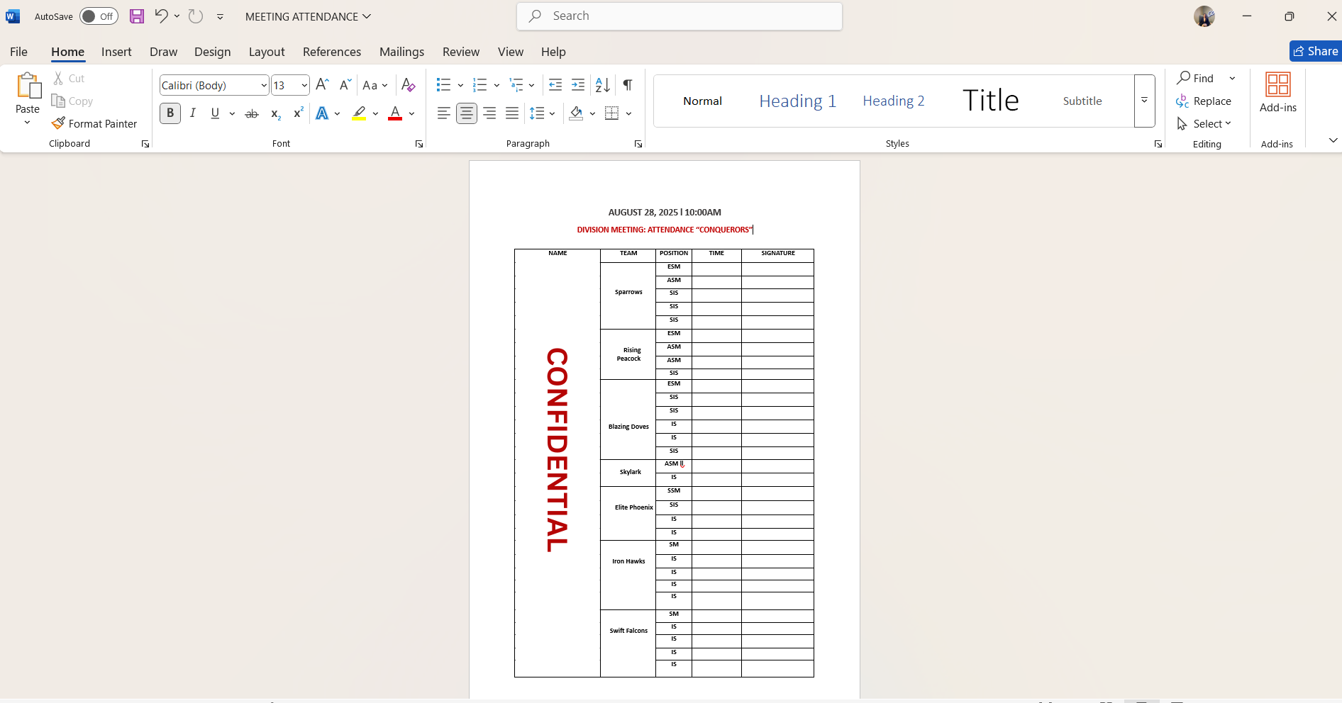Undo the last action
This screenshot has height=703, width=1342.
161,16
